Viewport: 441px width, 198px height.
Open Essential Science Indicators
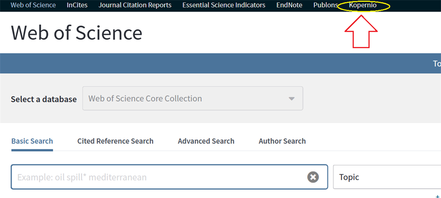pos(224,5)
